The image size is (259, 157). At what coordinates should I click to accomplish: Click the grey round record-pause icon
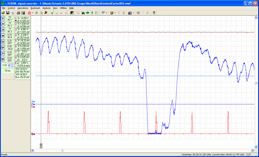(x=36, y=13)
